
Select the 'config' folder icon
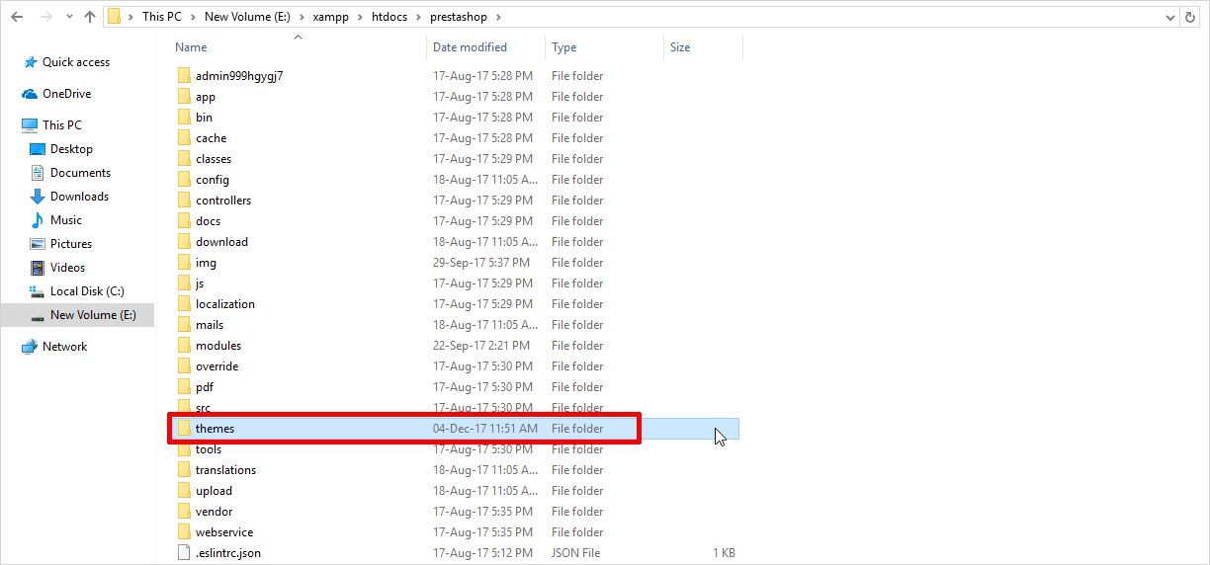184,180
